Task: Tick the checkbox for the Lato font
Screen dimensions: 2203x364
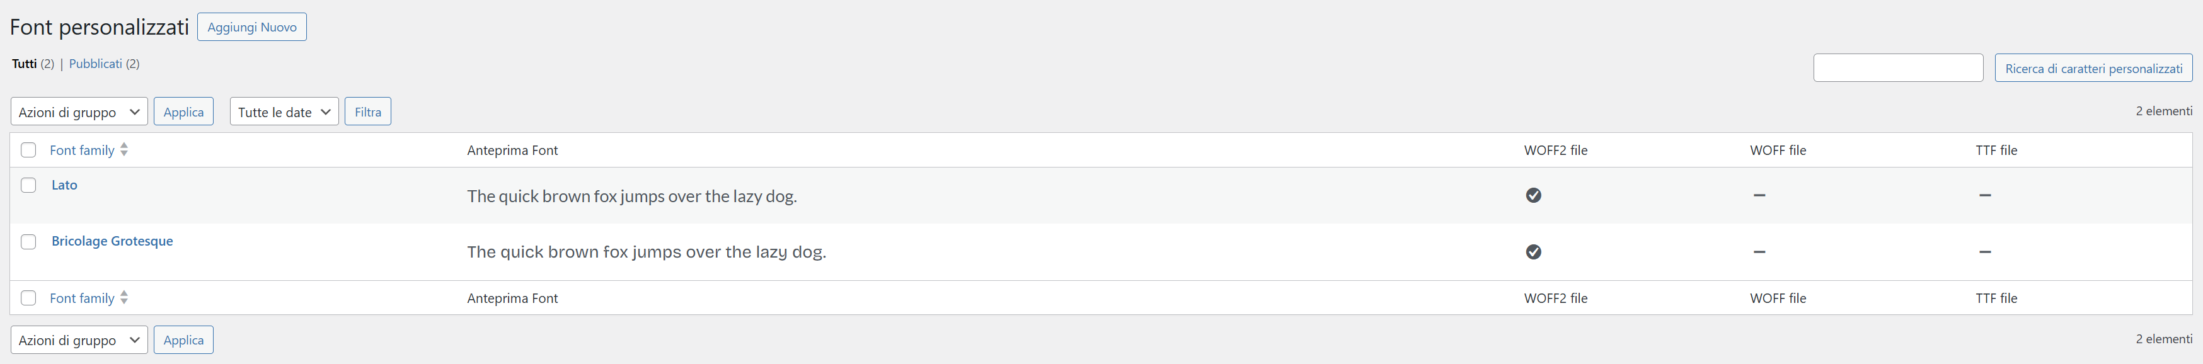Action: [x=28, y=185]
